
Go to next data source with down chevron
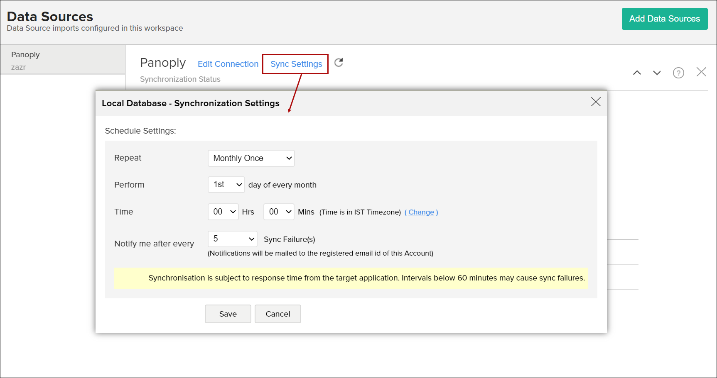pos(656,73)
